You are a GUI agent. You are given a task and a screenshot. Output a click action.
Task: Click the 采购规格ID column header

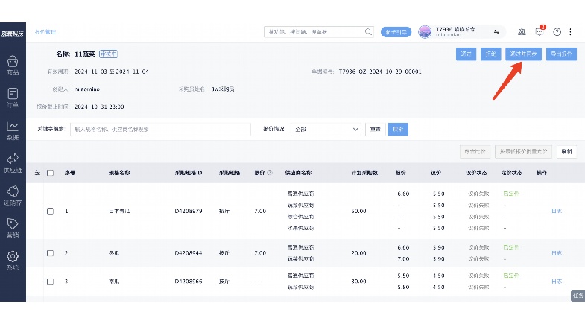[x=189, y=173]
